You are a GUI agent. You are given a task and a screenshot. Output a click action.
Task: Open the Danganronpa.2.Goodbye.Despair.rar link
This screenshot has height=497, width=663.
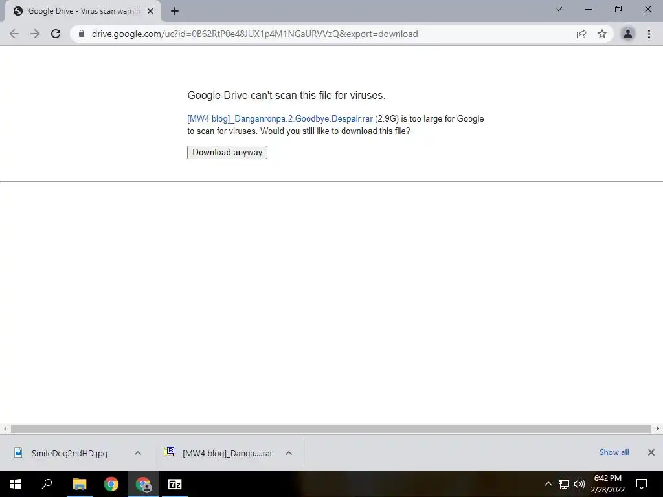[x=280, y=119]
